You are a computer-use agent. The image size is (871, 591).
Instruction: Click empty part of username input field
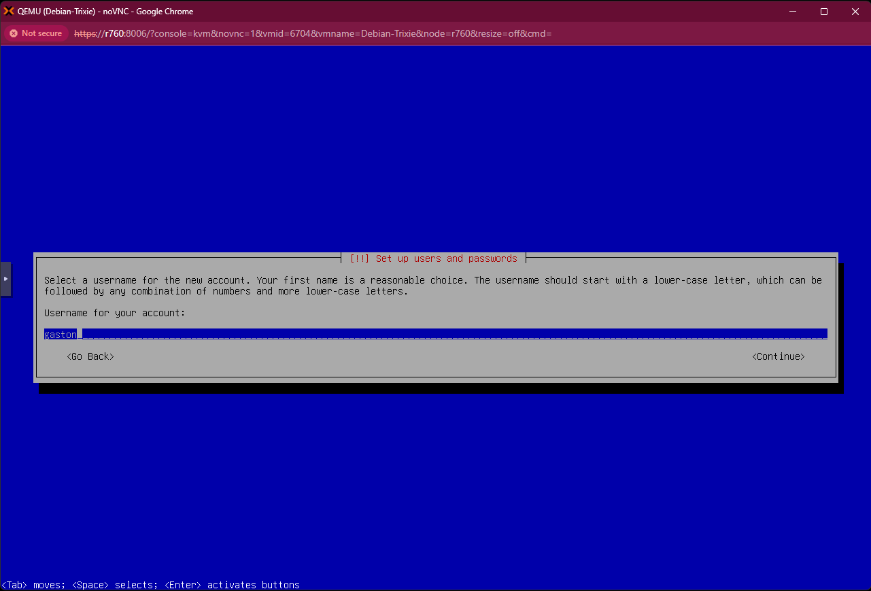(x=449, y=334)
